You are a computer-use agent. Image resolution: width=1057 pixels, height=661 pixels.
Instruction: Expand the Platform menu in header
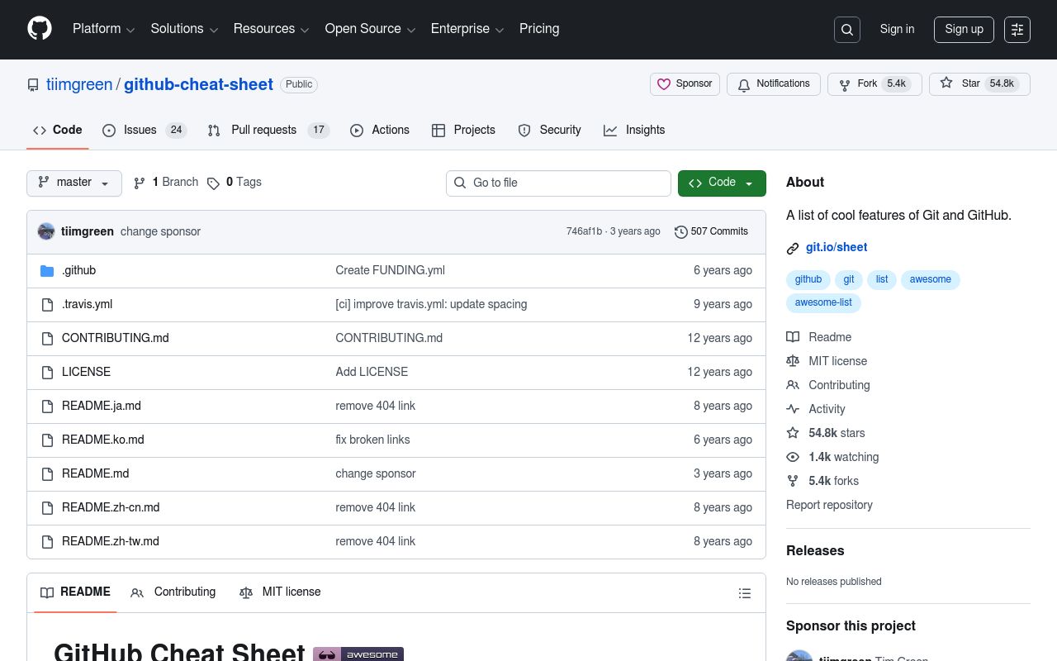[103, 29]
